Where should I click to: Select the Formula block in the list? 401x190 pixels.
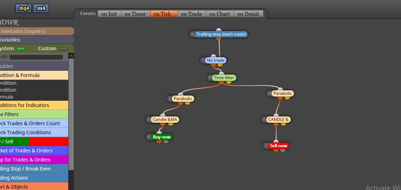tap(34, 97)
